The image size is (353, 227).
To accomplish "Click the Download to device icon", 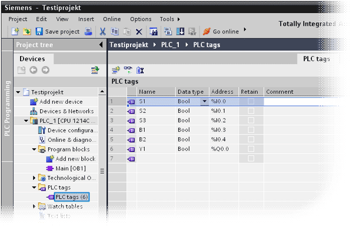I will pos(180,31).
